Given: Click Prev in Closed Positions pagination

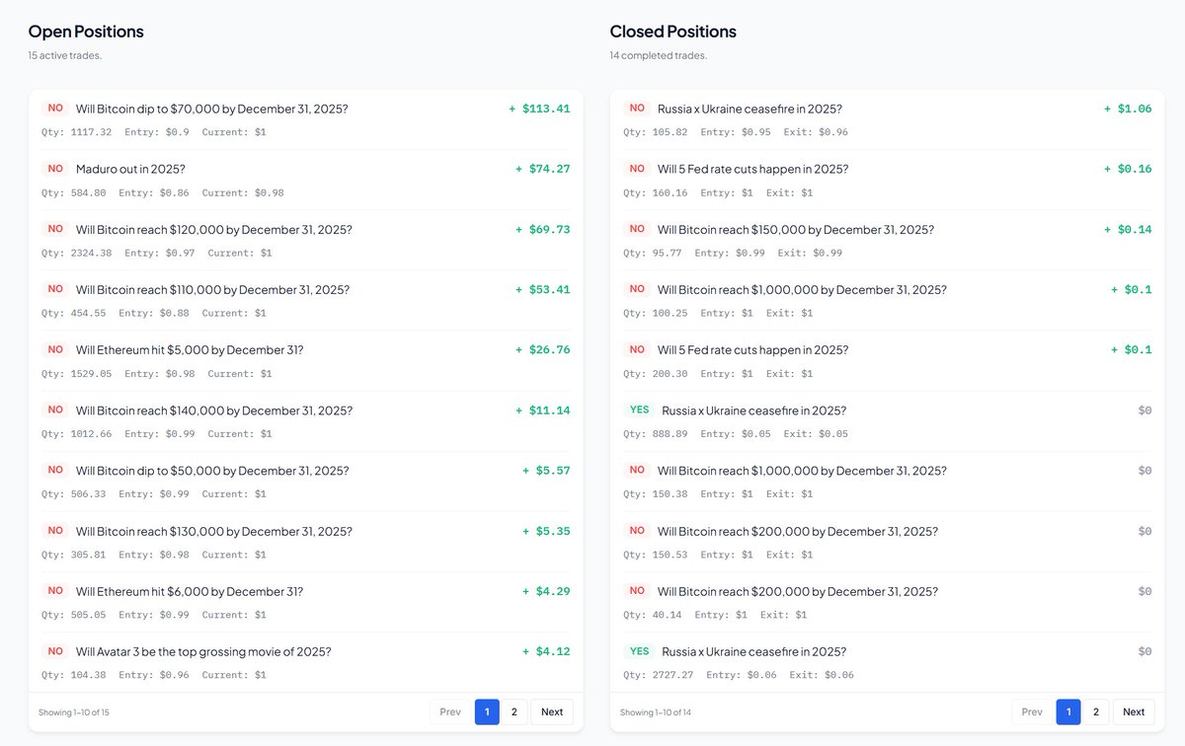Looking at the screenshot, I should (1032, 711).
